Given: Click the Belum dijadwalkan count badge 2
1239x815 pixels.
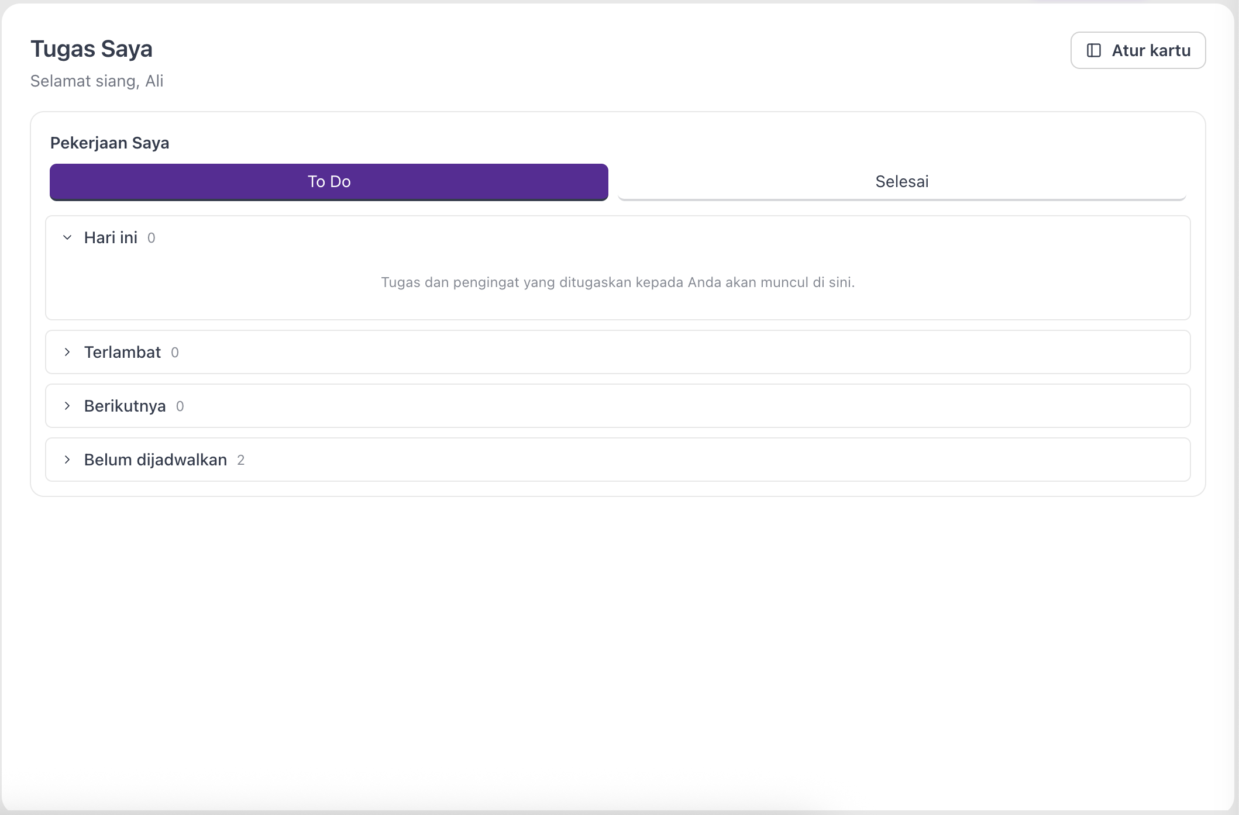Looking at the screenshot, I should [x=240, y=460].
